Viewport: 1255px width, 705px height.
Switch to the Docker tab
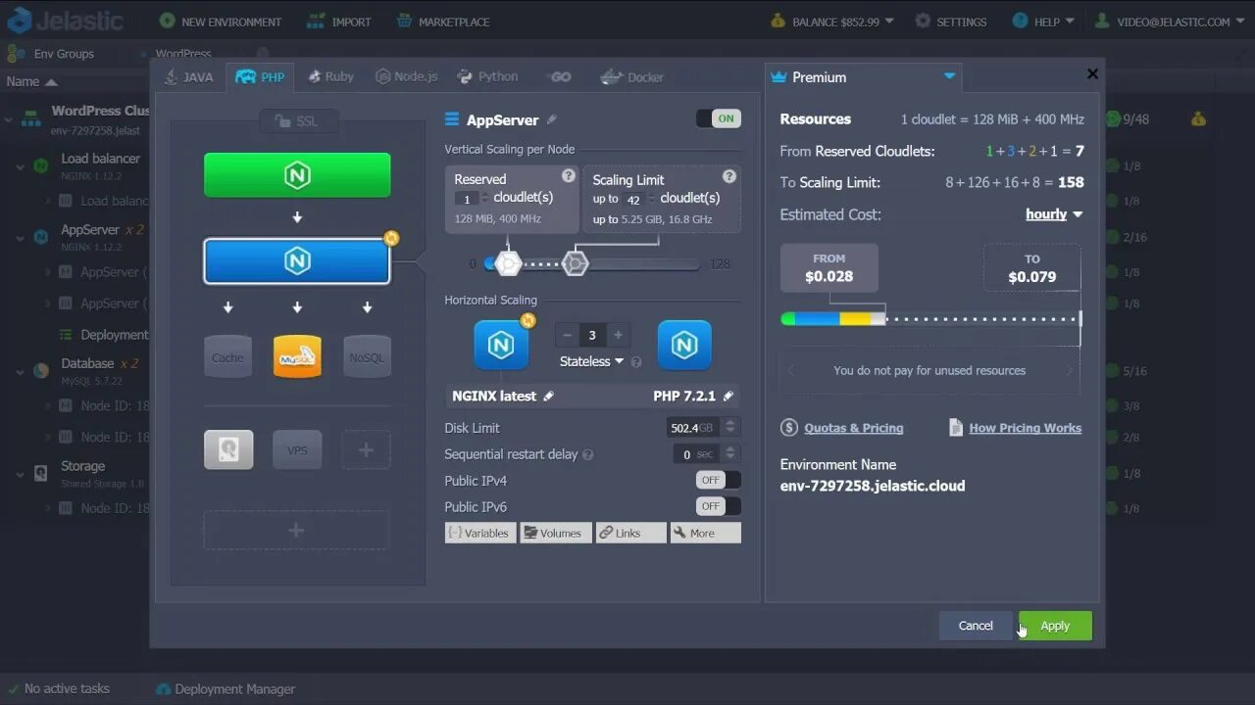[x=632, y=76]
